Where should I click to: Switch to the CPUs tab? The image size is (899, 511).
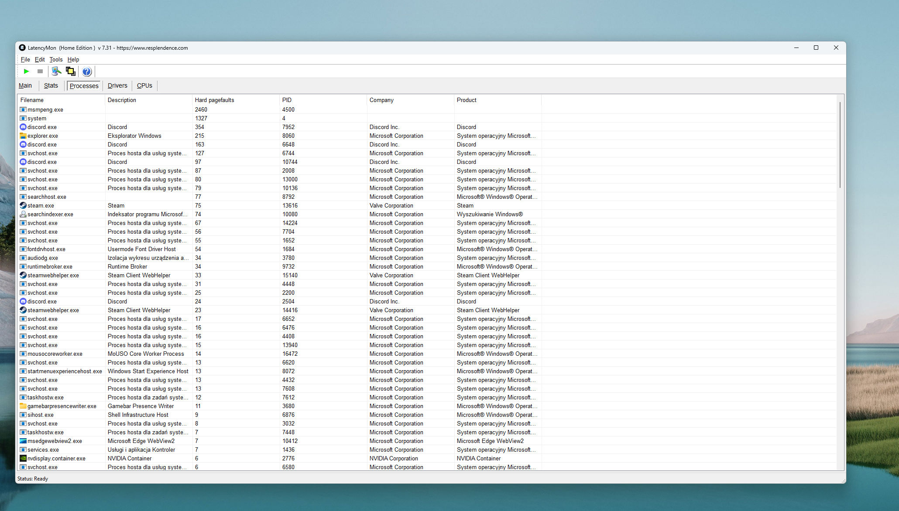coord(144,86)
